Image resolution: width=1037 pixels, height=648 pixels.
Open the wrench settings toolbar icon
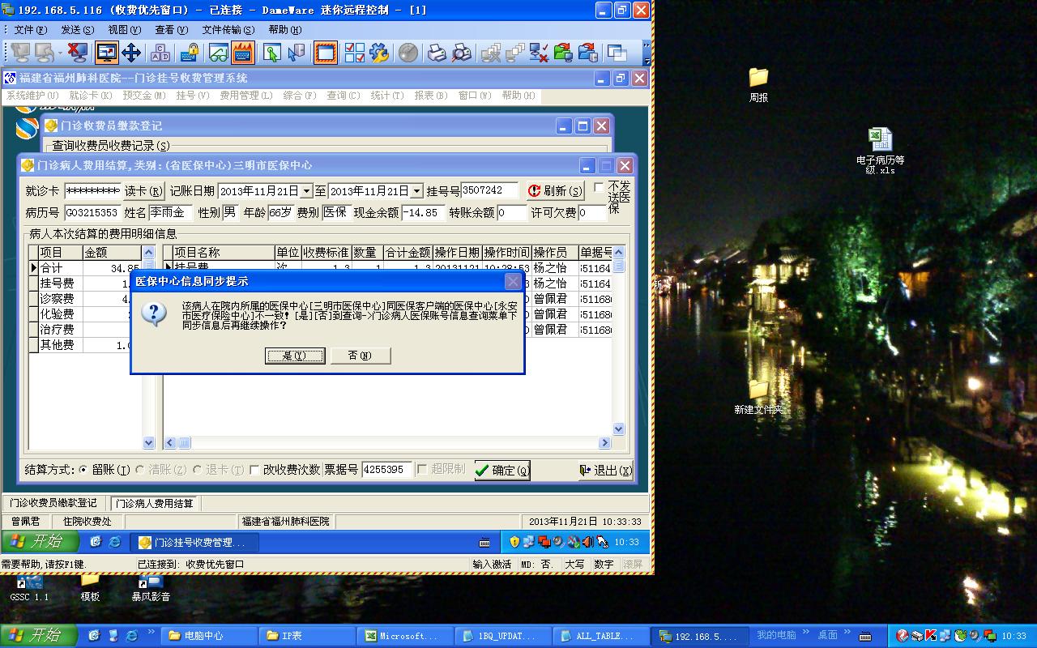(379, 53)
